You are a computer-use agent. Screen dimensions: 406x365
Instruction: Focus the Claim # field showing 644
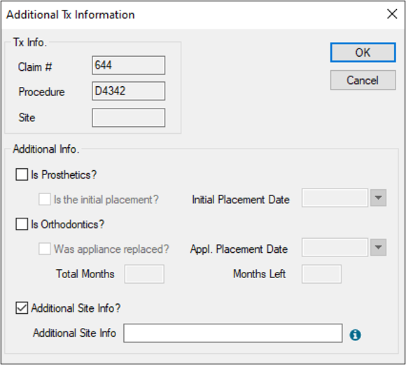128,65
